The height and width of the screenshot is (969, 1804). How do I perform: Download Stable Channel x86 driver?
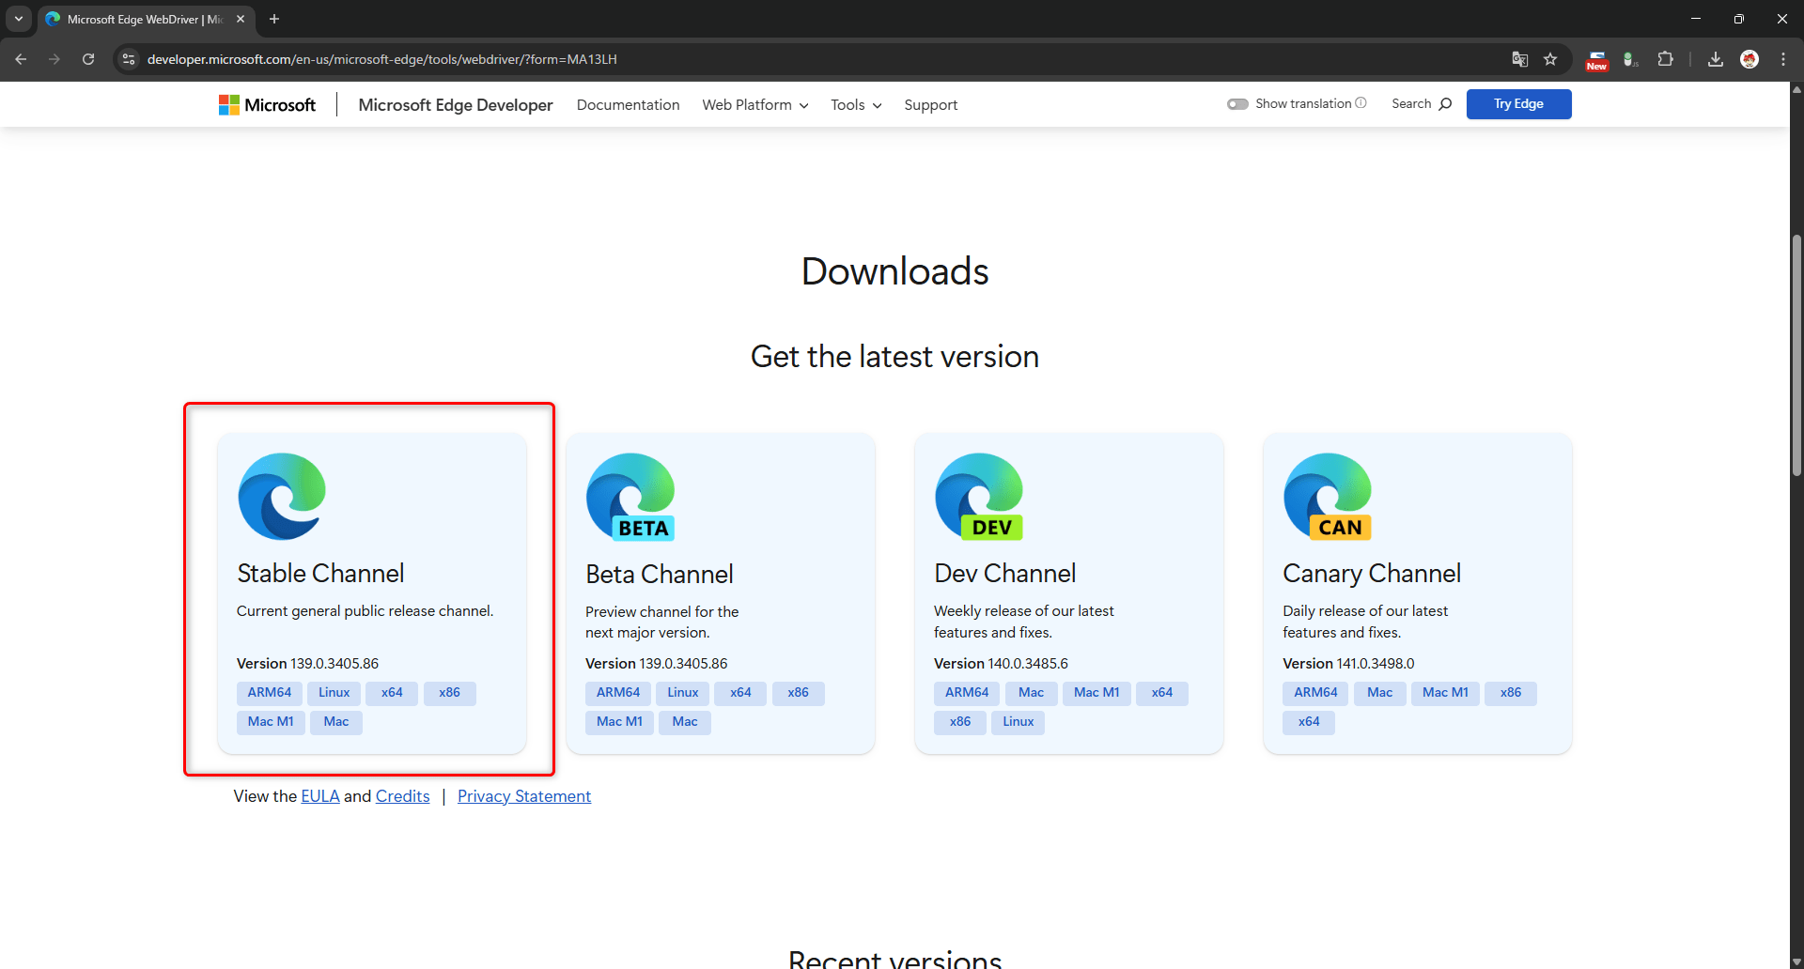(x=449, y=693)
